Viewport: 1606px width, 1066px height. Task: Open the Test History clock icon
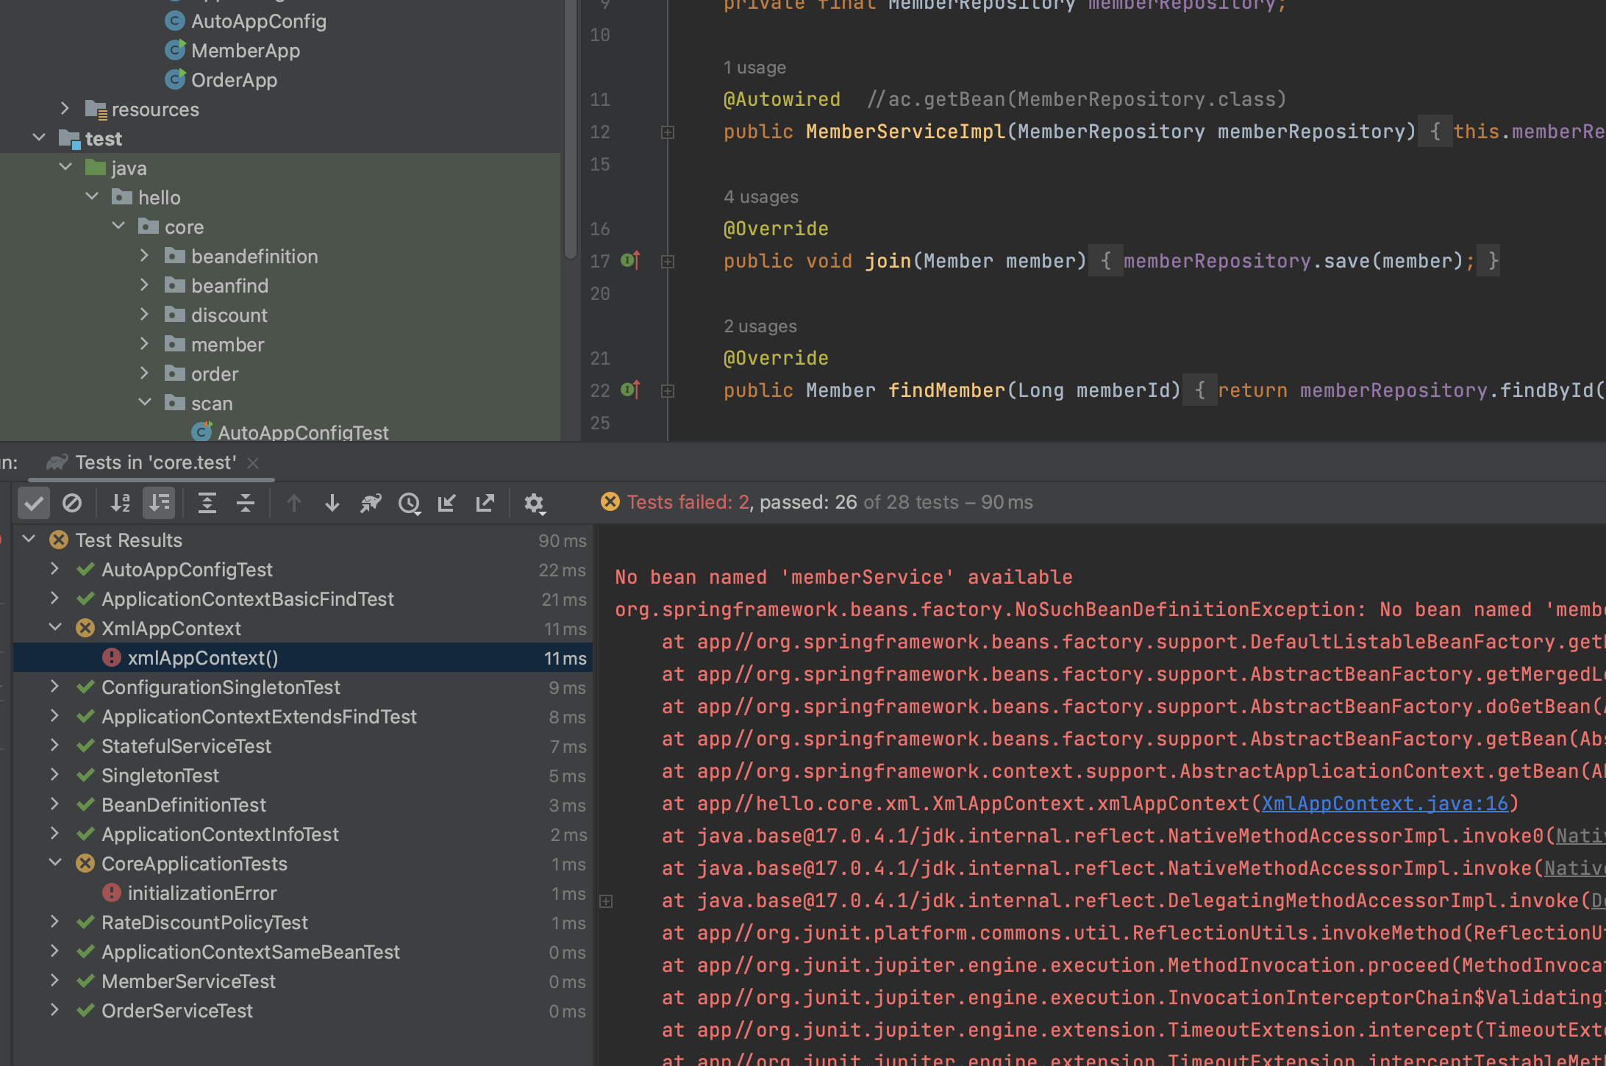click(x=409, y=503)
